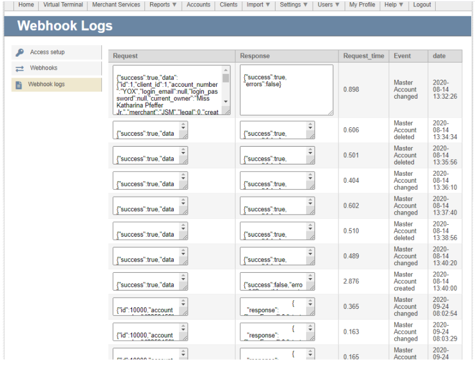The image size is (475, 366).
Task: Open Virtual Terminal from the menu bar
Action: tap(63, 5)
